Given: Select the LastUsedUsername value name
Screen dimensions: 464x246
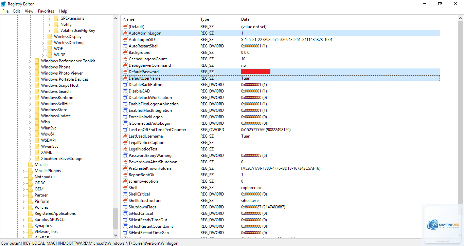Looking at the screenshot, I should pos(146,136).
